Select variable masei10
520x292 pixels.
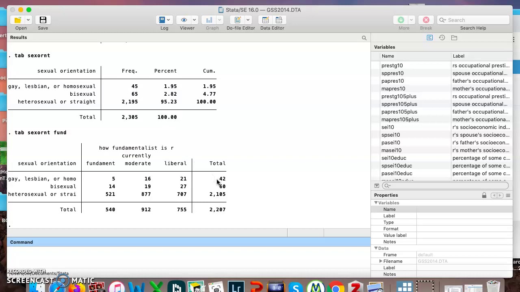tap(391, 150)
